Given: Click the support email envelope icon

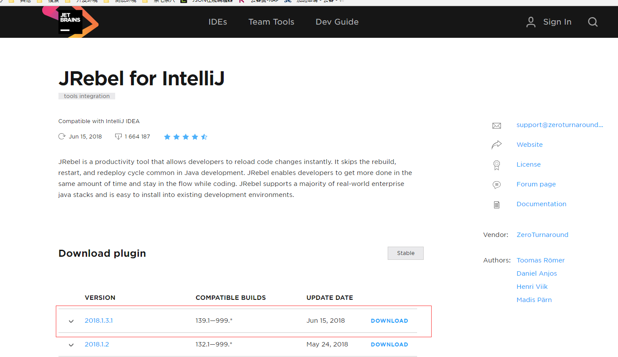Looking at the screenshot, I should [496, 126].
